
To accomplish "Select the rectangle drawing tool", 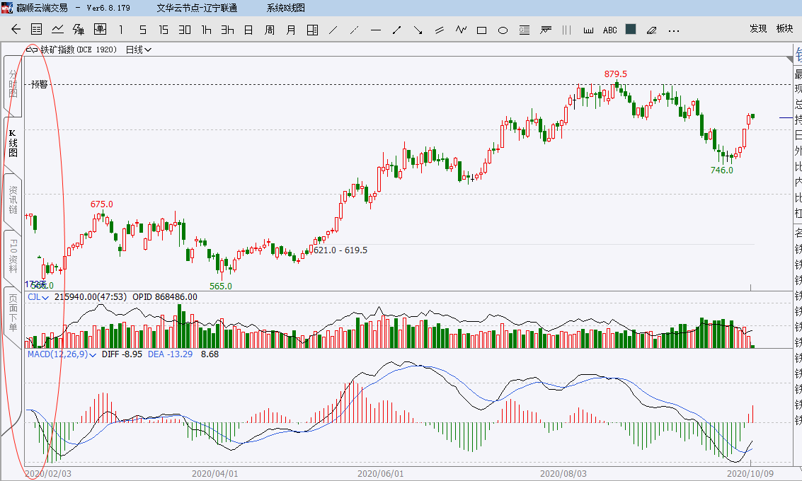I will pos(482,30).
